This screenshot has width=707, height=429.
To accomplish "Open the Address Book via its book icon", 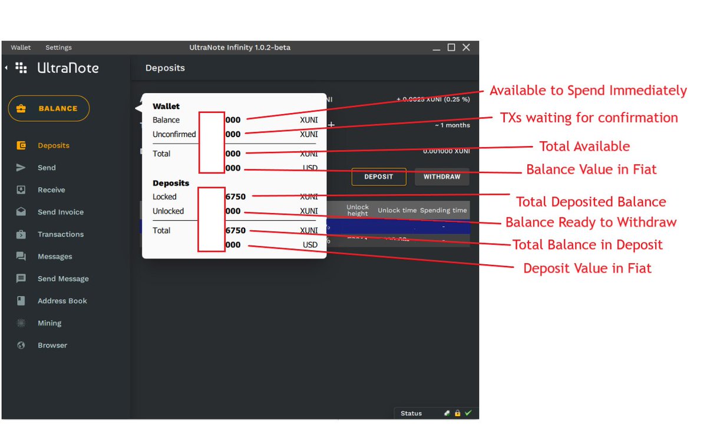I will tap(21, 301).
